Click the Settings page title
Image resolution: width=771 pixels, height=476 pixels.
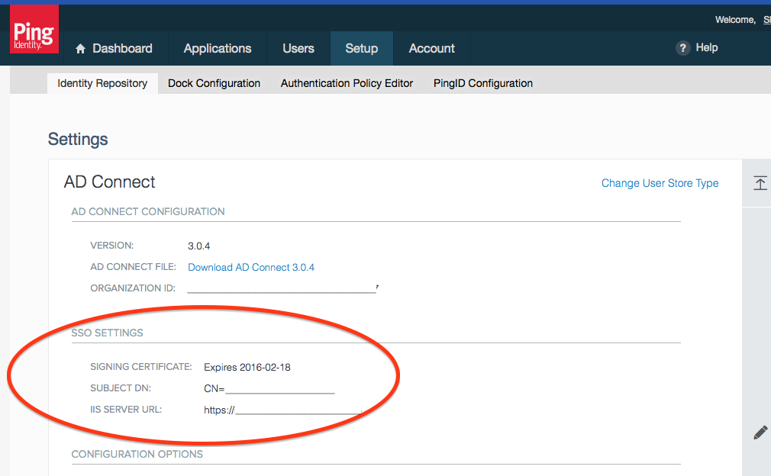tap(78, 140)
